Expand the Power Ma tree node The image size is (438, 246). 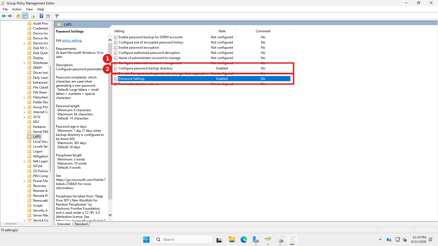[x=24, y=181]
